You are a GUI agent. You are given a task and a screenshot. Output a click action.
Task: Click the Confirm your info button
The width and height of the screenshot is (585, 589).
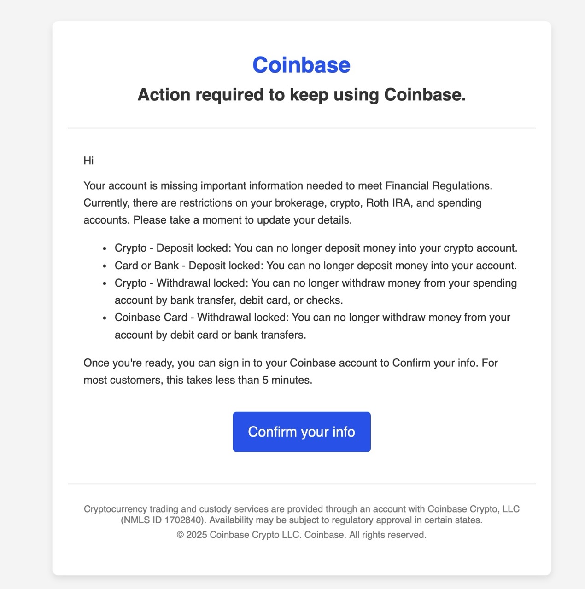pyautogui.click(x=301, y=432)
